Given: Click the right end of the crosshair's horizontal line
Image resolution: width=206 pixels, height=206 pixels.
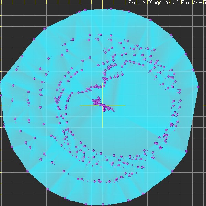Looking at the screenshot, I should click(x=125, y=105).
